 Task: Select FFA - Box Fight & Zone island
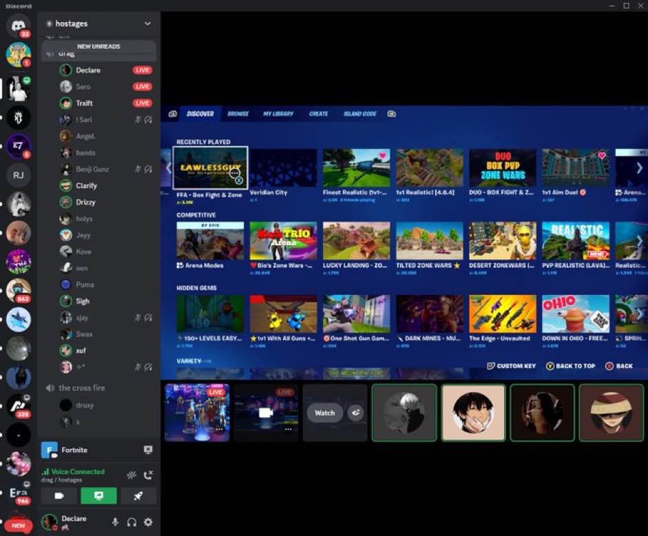(210, 167)
